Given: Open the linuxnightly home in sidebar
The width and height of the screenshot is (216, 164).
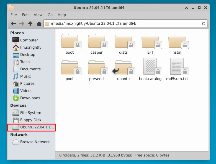Looking at the screenshot, I should click(32, 47).
